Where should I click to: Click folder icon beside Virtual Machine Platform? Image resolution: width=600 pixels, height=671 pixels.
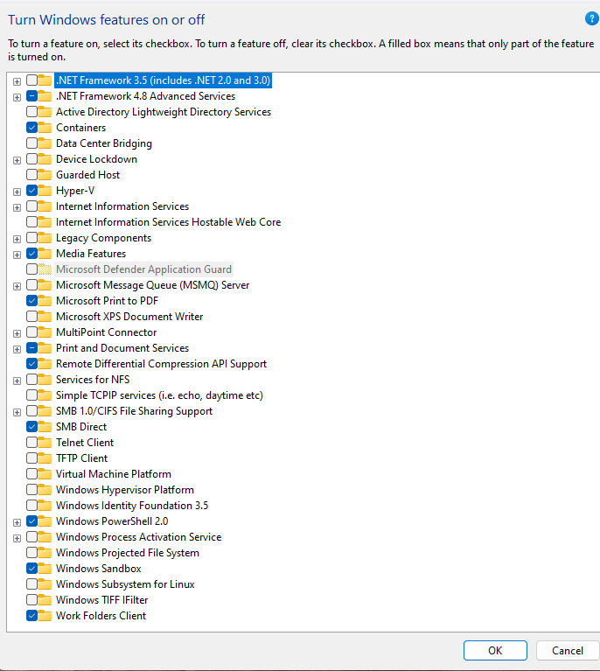pyautogui.click(x=45, y=473)
